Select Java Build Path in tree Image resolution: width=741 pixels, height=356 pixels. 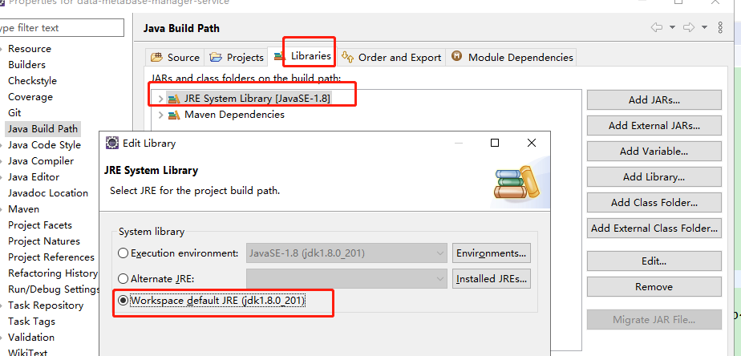tap(43, 129)
